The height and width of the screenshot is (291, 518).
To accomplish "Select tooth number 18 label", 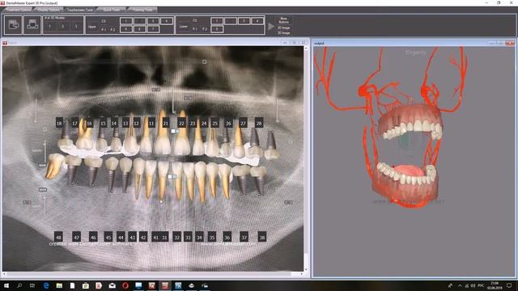I will 59,124.
